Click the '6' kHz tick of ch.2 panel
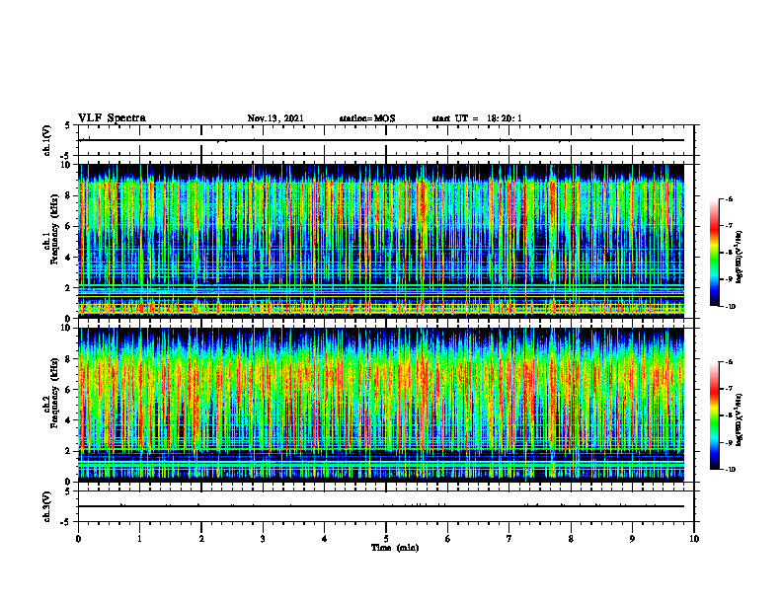The width and height of the screenshot is (782, 604). pos(68,390)
